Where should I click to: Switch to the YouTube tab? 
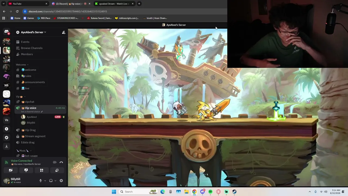coord(28,4)
